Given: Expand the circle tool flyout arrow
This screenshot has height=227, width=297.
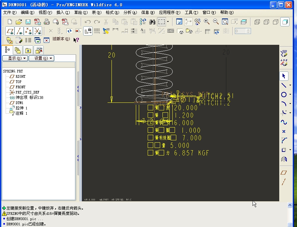Looking at the screenshot, I should pos(290,95).
